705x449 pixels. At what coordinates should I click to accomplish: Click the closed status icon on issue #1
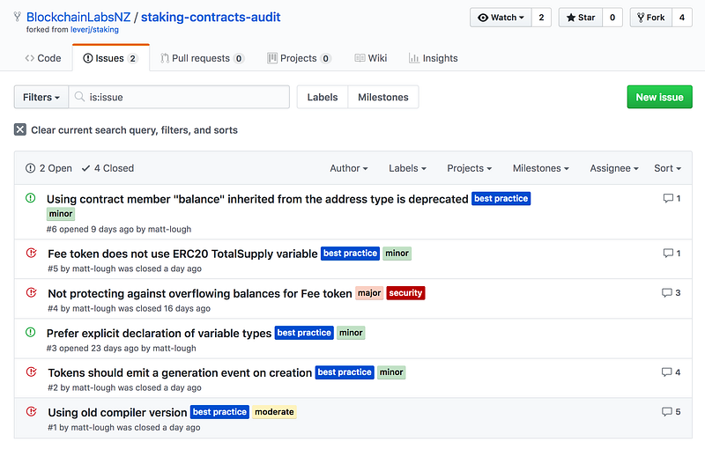[32, 411]
